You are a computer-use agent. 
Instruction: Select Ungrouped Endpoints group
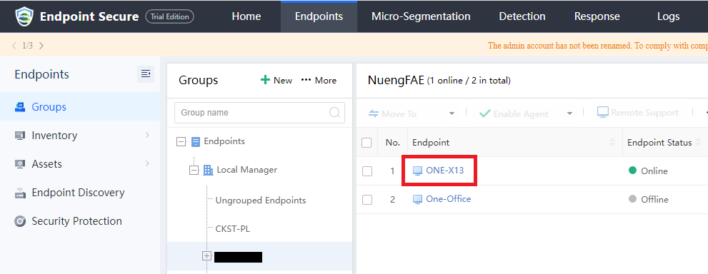pyautogui.click(x=261, y=201)
